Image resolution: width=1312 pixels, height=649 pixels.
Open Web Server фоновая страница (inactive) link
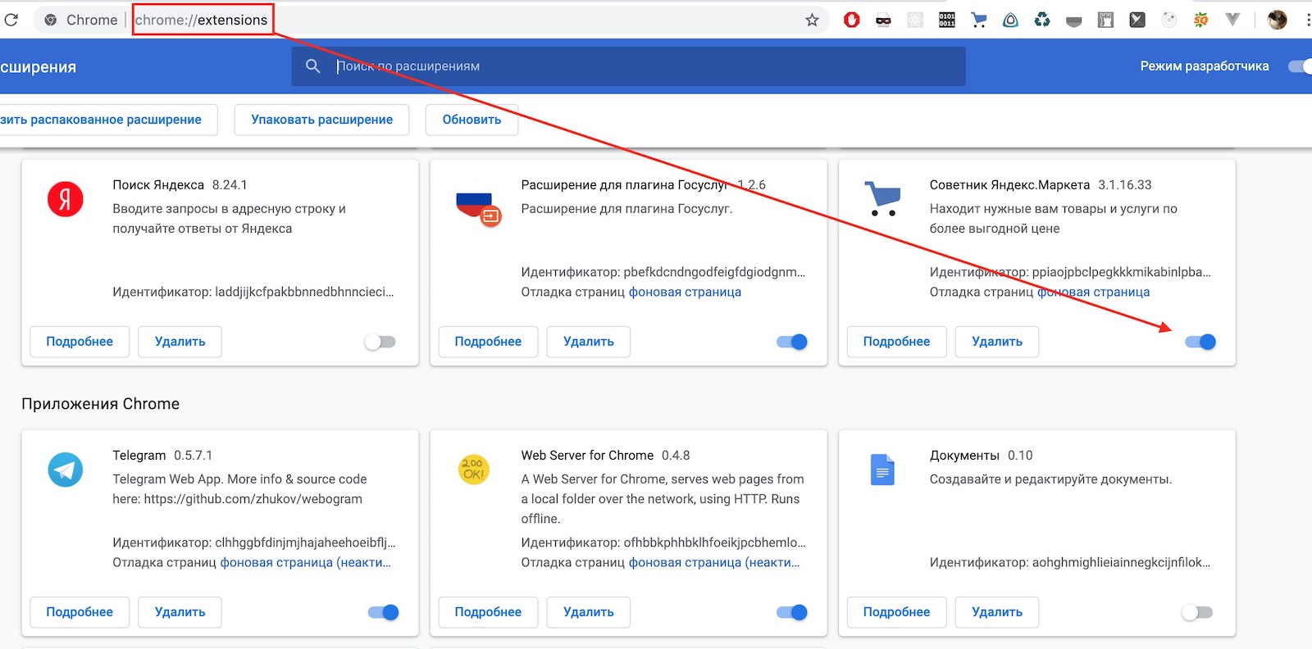pos(714,562)
